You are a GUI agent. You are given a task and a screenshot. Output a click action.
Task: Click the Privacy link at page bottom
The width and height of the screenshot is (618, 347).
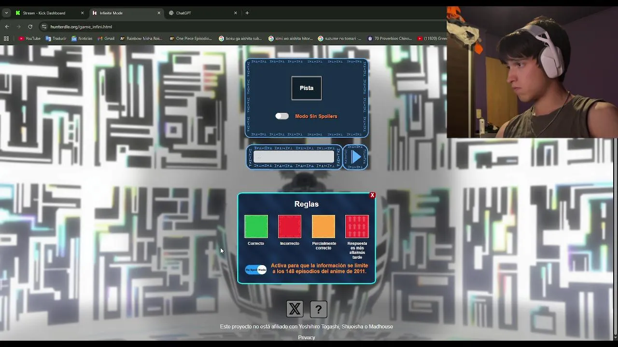point(307,337)
